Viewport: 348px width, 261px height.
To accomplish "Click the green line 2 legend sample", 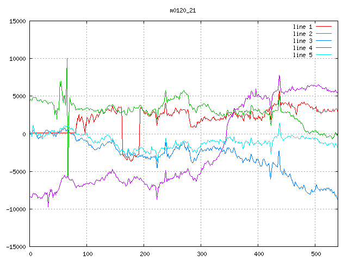I will [x=324, y=34].
